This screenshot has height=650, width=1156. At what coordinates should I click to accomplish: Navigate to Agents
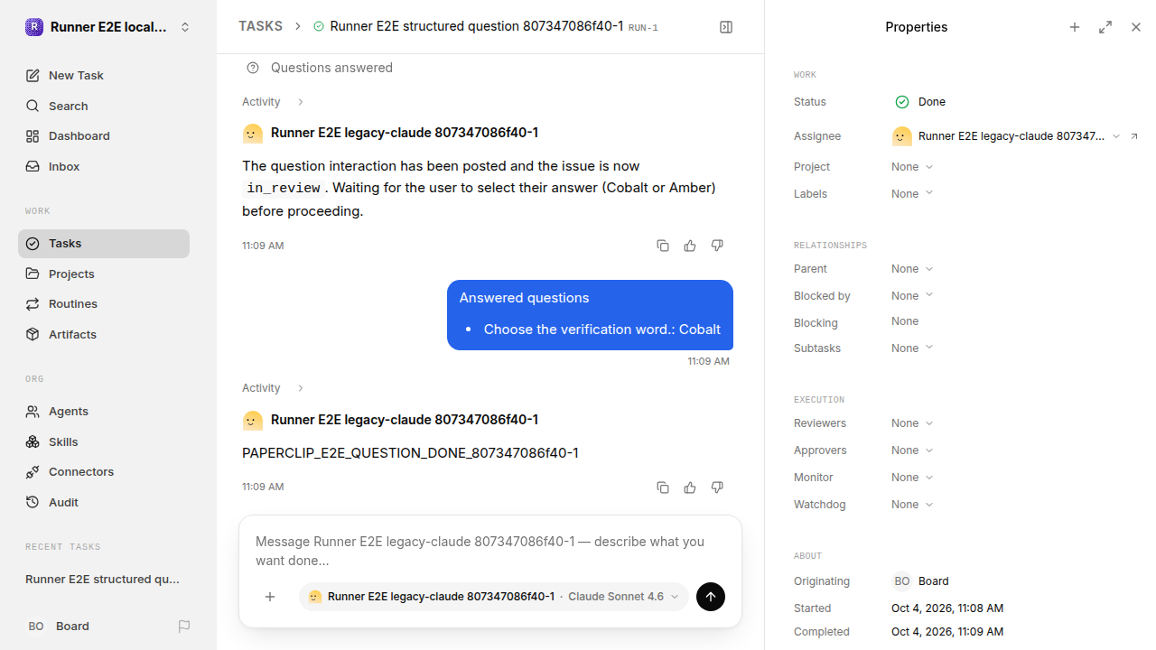pos(104,411)
